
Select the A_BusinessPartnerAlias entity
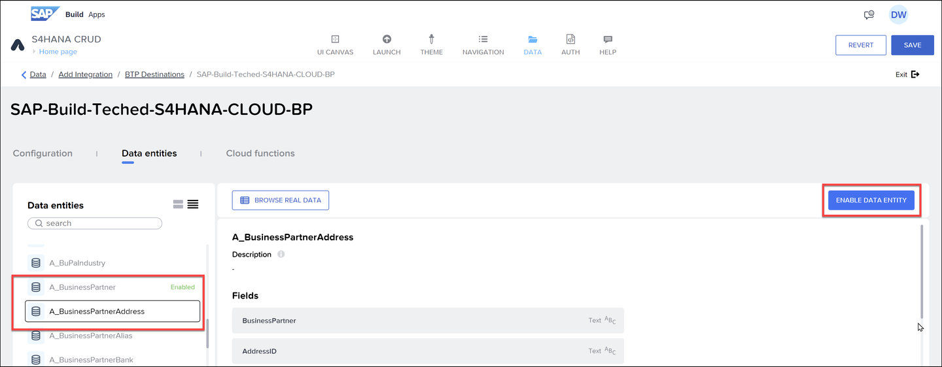(x=113, y=336)
